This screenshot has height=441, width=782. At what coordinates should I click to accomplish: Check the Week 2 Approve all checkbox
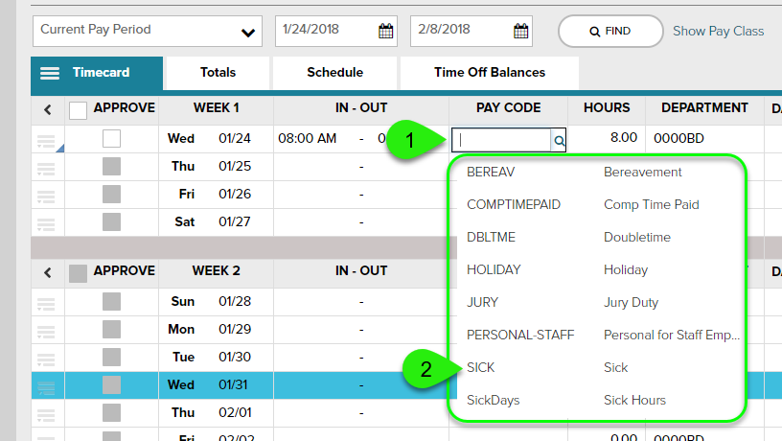tap(79, 273)
